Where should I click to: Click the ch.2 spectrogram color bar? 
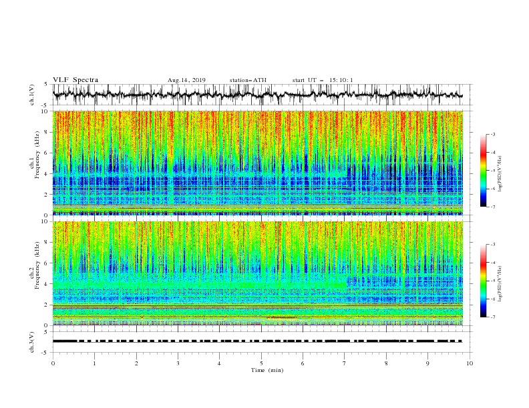click(x=483, y=281)
